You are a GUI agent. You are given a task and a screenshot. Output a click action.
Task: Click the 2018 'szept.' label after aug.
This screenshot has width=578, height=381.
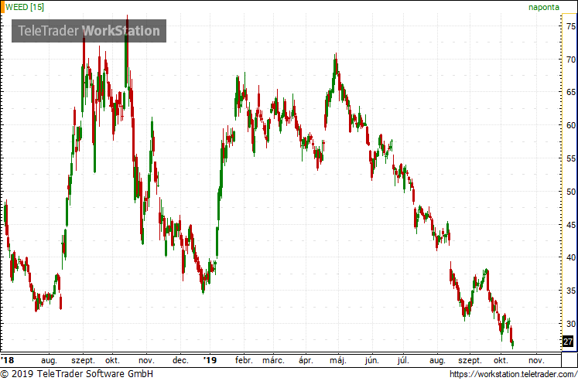click(83, 360)
